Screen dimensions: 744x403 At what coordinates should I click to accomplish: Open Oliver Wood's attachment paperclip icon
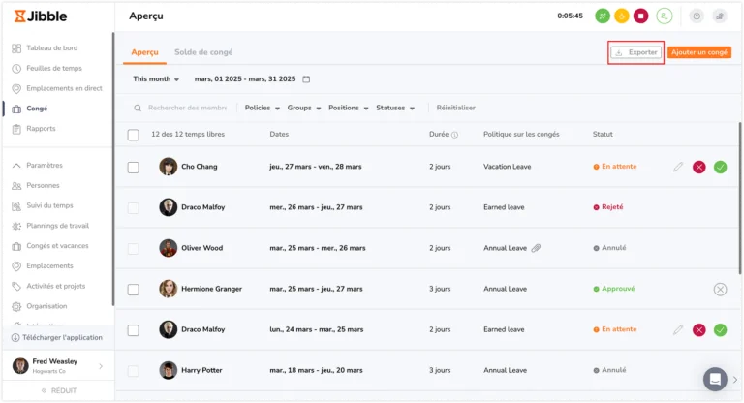click(x=536, y=248)
